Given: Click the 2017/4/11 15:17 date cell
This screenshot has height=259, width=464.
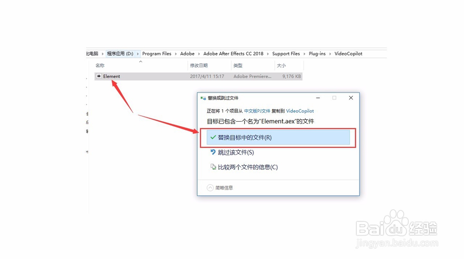Looking at the screenshot, I should [207, 76].
